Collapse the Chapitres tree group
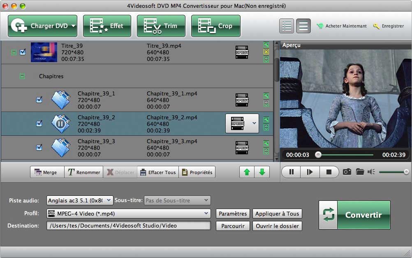Image resolution: width=412 pixels, height=258 pixels. pyautogui.click(x=22, y=76)
